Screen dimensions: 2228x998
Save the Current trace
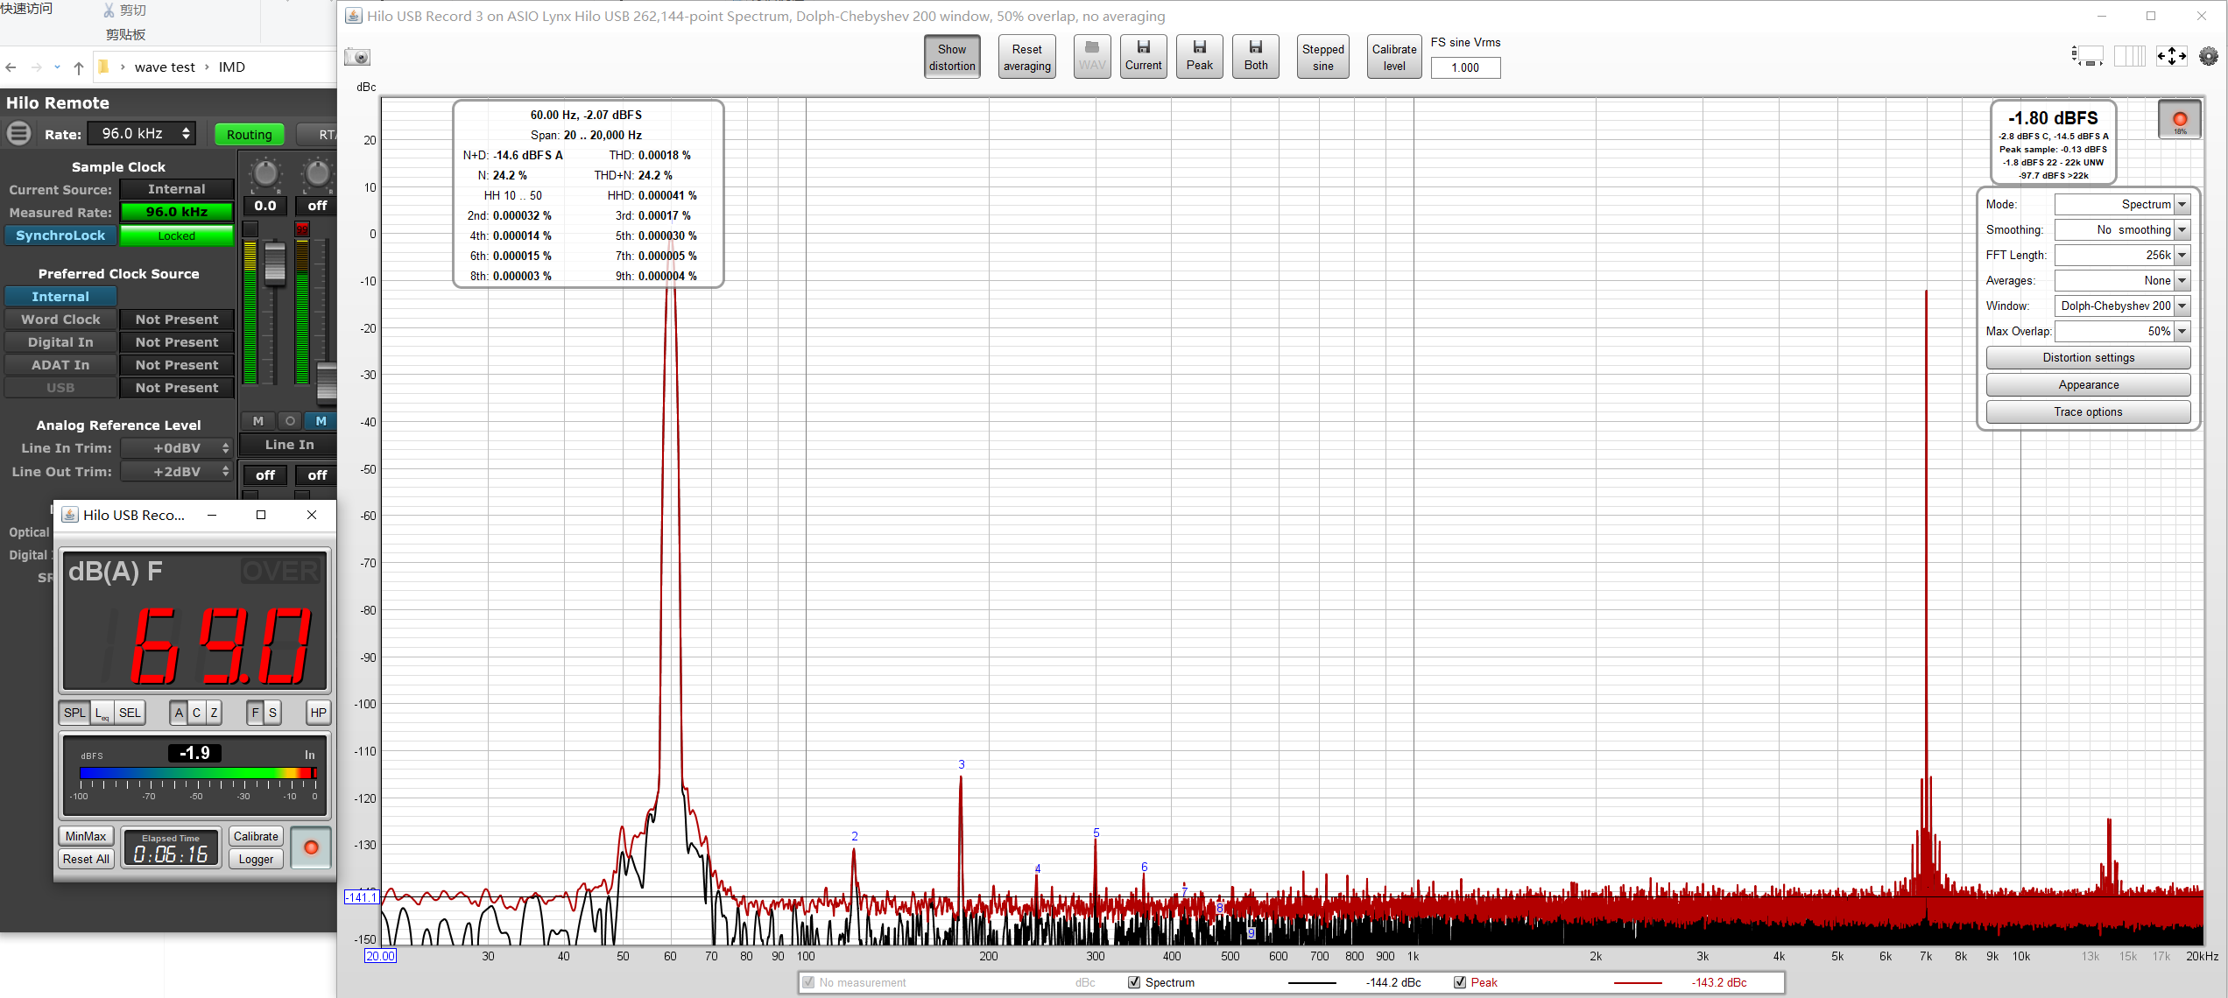[x=1143, y=56]
